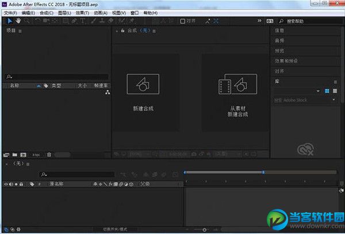Open the 图层(L) menu

point(64,13)
